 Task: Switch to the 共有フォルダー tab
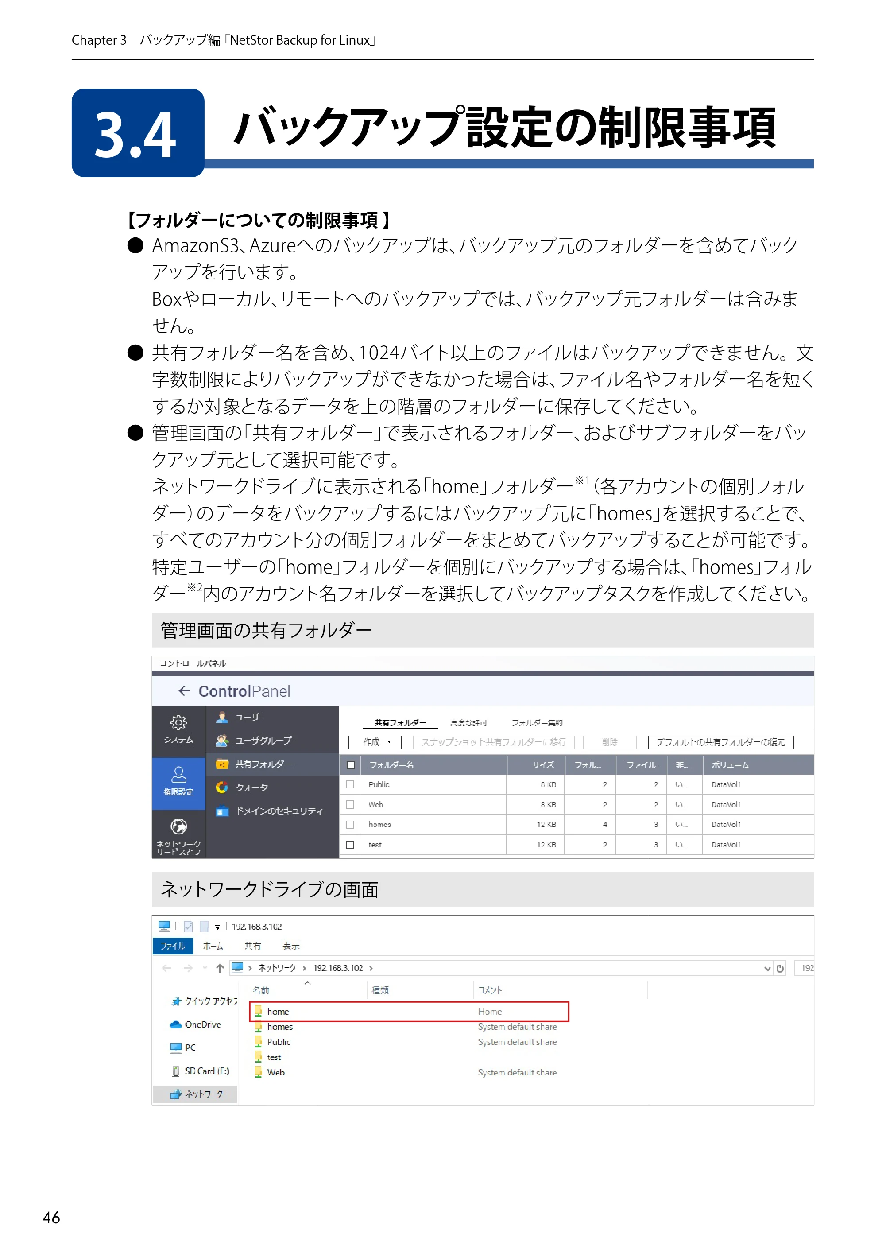pyautogui.click(x=400, y=722)
